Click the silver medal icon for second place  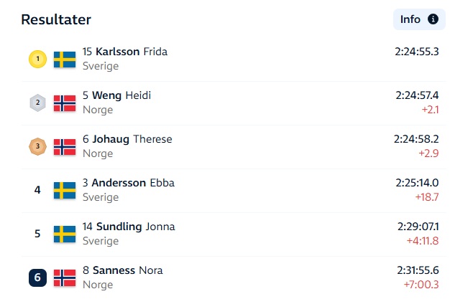37,103
